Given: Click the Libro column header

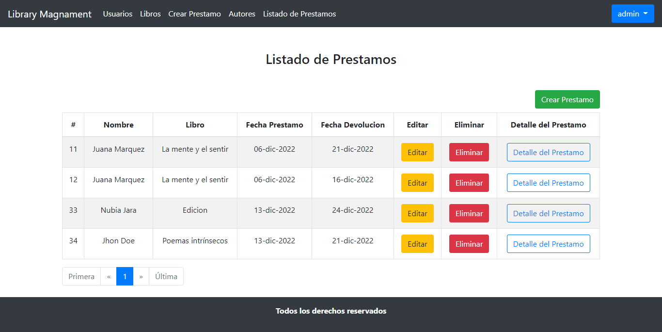Looking at the screenshot, I should pos(195,125).
